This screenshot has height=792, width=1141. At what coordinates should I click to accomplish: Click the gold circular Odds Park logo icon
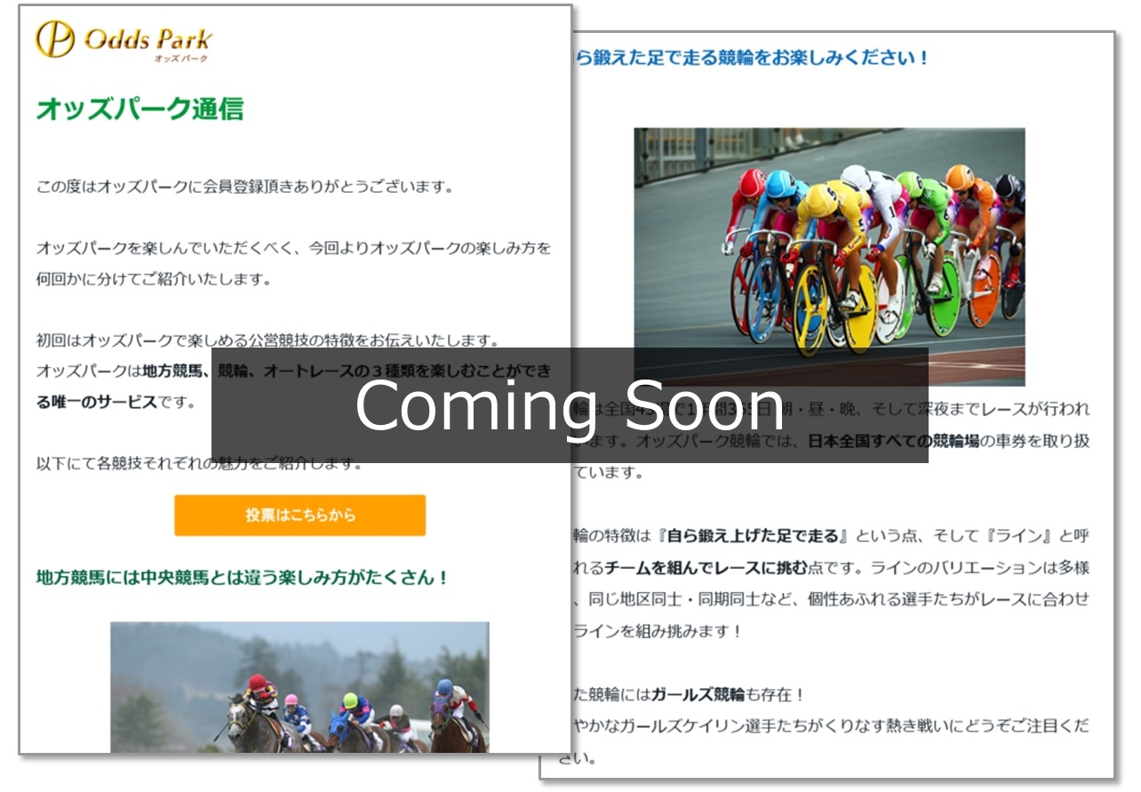(55, 39)
